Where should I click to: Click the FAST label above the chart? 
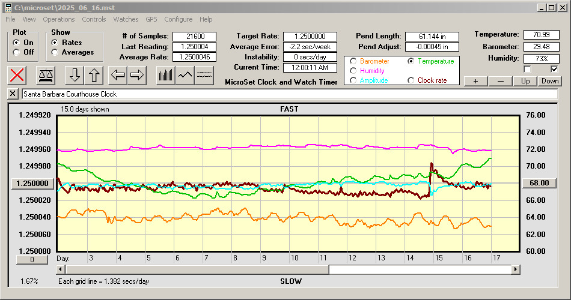pyautogui.click(x=289, y=109)
